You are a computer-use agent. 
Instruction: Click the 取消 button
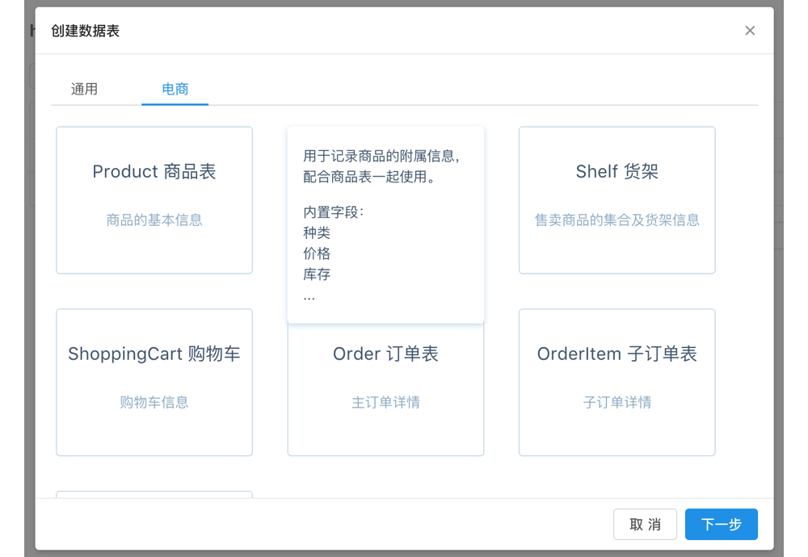[645, 524]
